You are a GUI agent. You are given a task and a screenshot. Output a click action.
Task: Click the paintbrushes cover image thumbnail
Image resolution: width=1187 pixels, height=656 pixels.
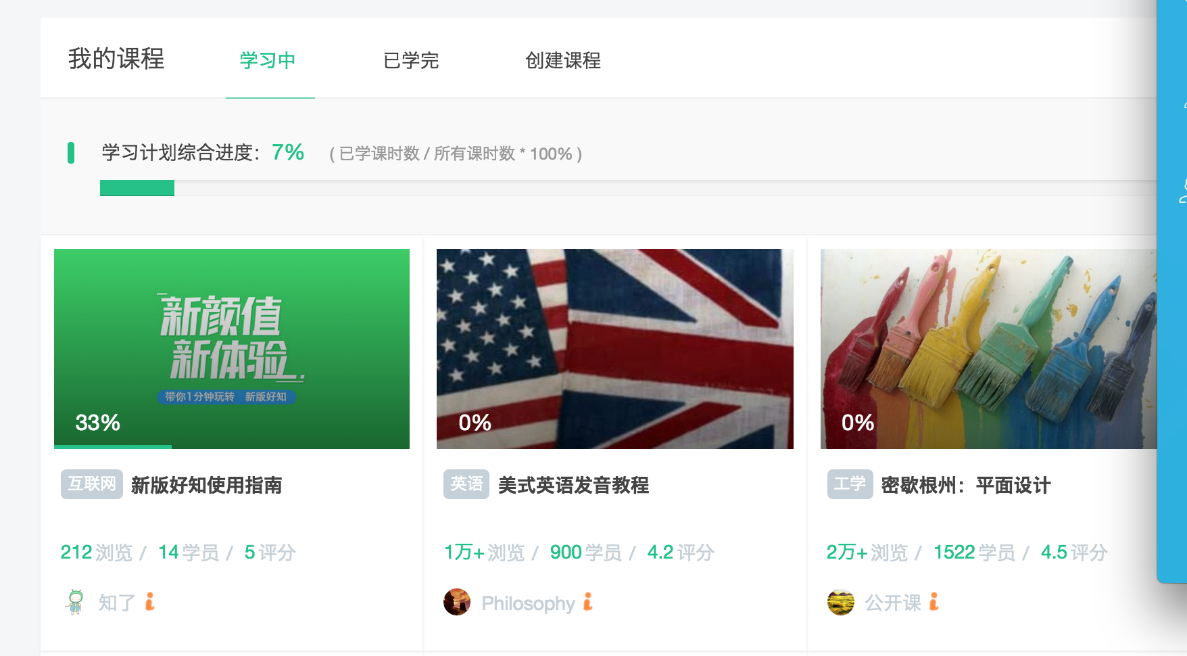[x=989, y=349]
